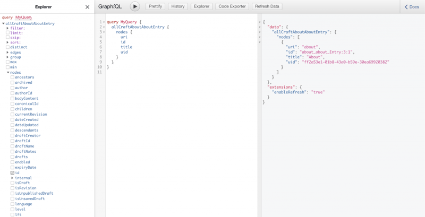Close the Explorer panel with the X

tap(88, 7)
